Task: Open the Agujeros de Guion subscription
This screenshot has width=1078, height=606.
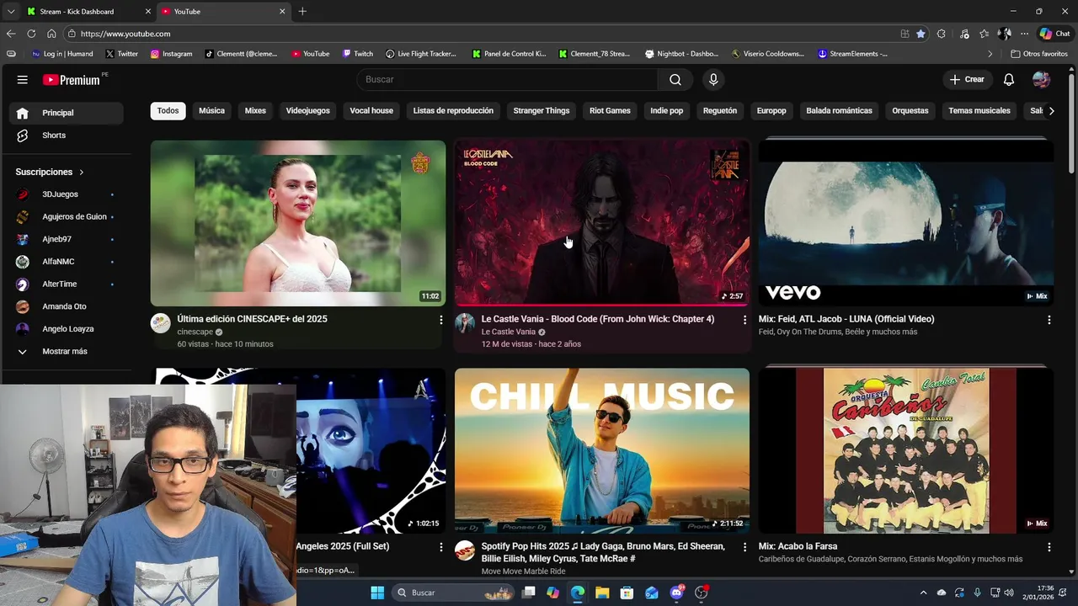Action: pyautogui.click(x=66, y=217)
